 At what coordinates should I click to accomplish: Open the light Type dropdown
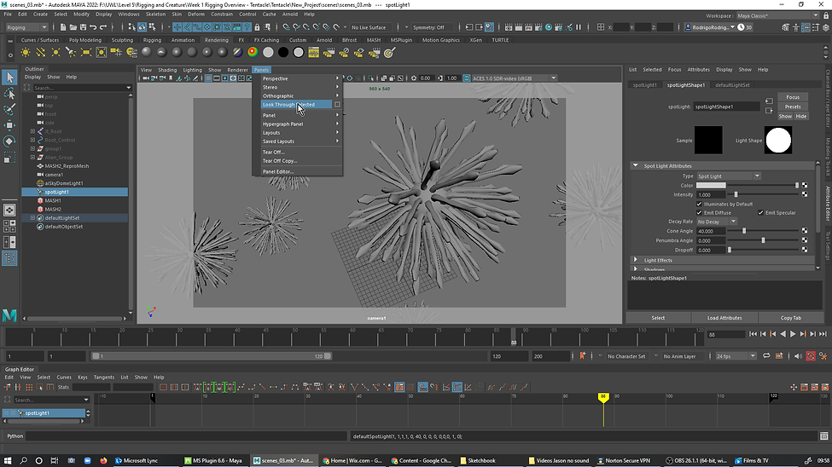(x=729, y=176)
